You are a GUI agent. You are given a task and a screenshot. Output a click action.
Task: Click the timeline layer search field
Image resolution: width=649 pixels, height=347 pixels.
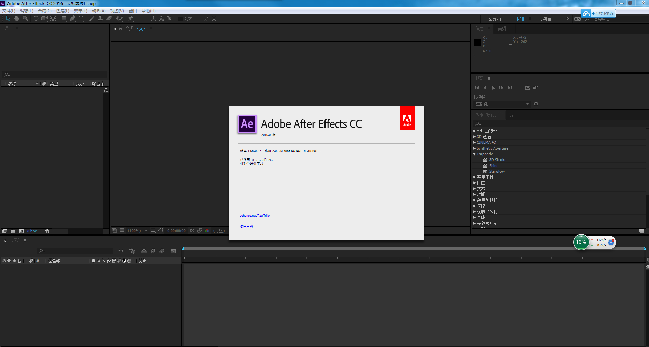pos(75,251)
